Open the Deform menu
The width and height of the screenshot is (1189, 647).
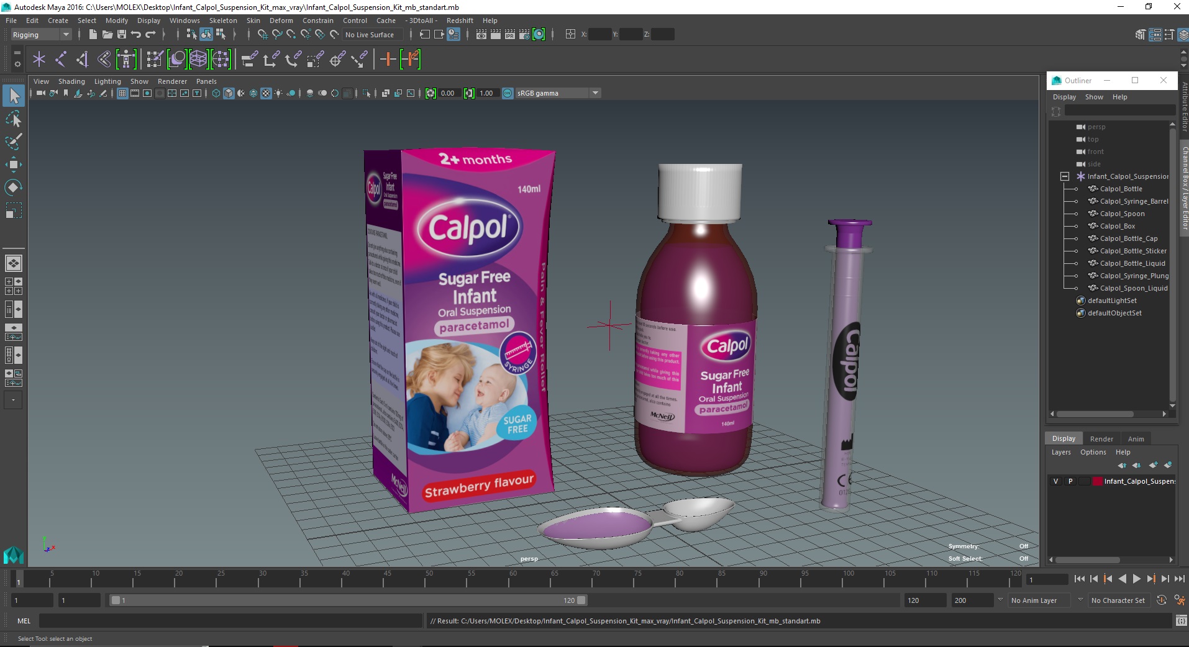click(x=281, y=20)
